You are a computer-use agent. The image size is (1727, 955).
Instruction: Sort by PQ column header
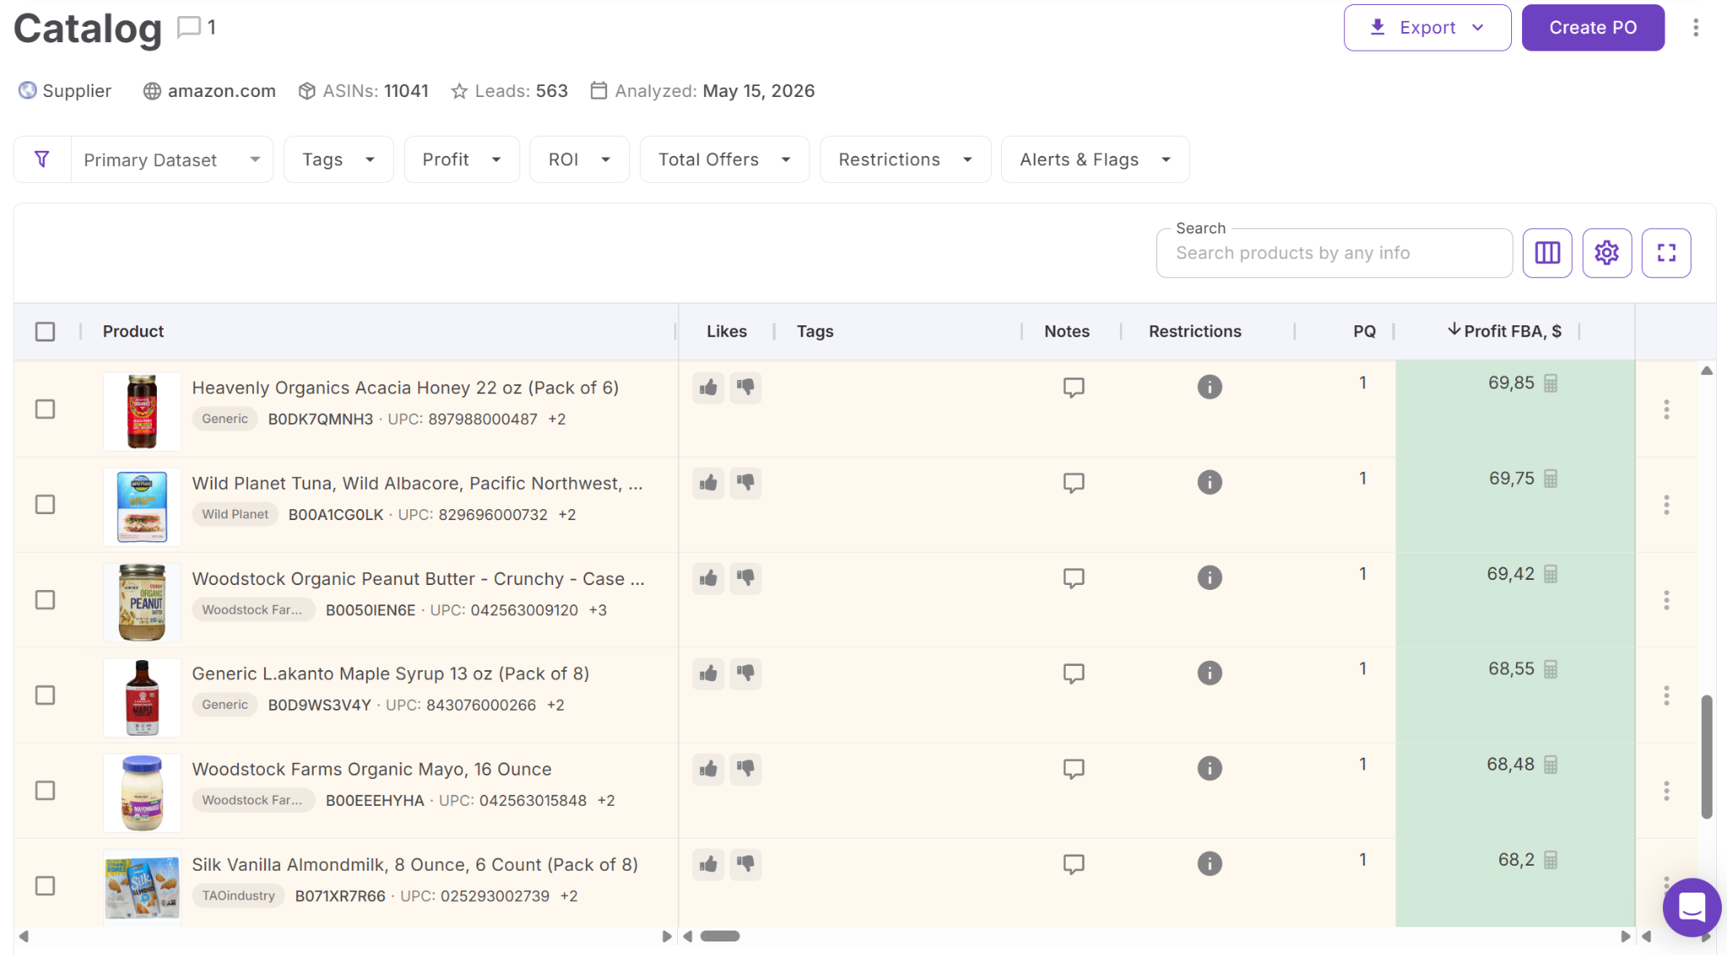click(x=1364, y=331)
